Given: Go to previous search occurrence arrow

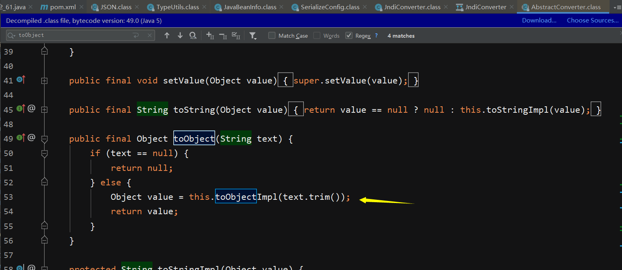Looking at the screenshot, I should point(167,36).
